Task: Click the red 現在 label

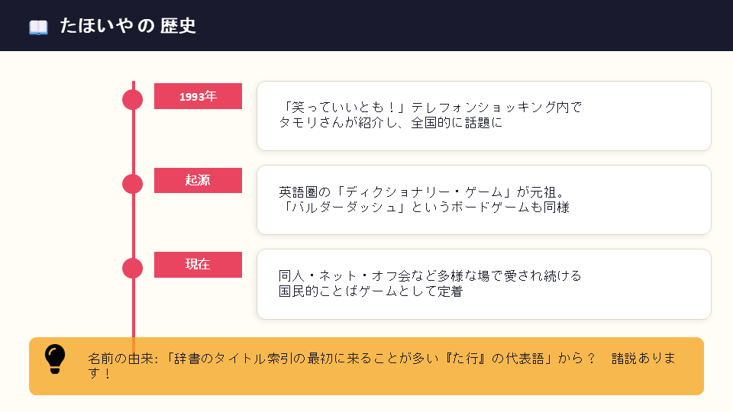Action: [198, 264]
